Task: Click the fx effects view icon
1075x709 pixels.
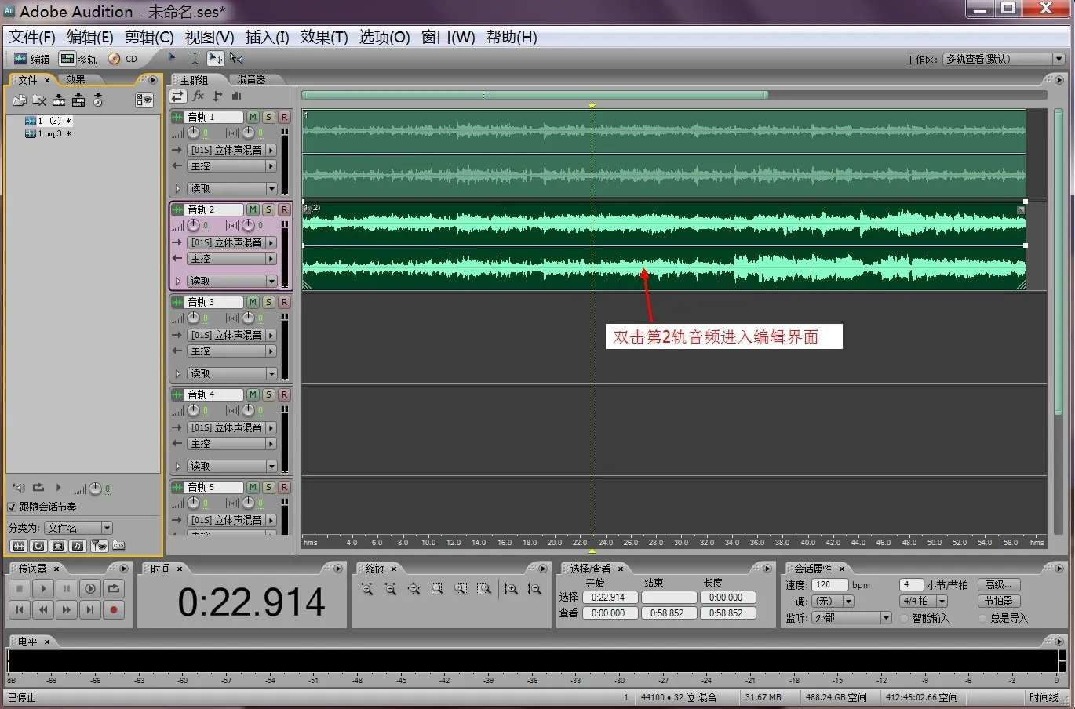Action: point(199,96)
